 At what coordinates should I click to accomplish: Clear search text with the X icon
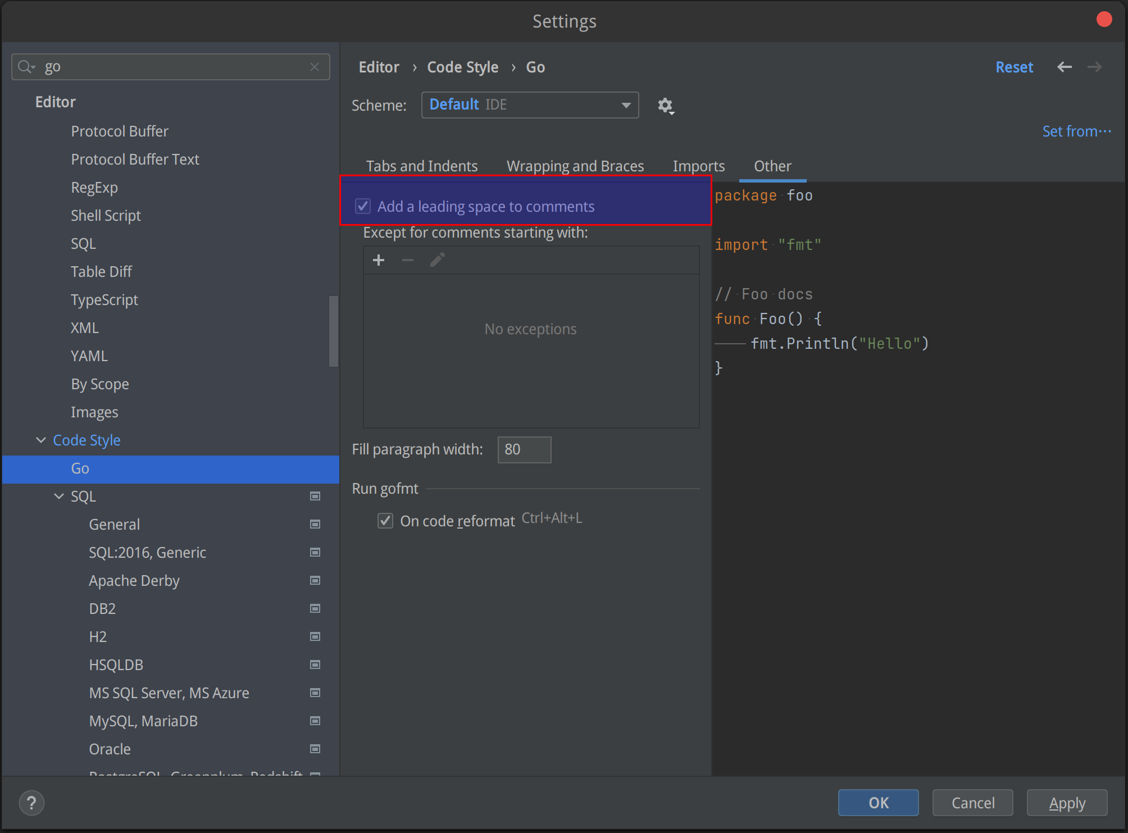[x=315, y=67]
